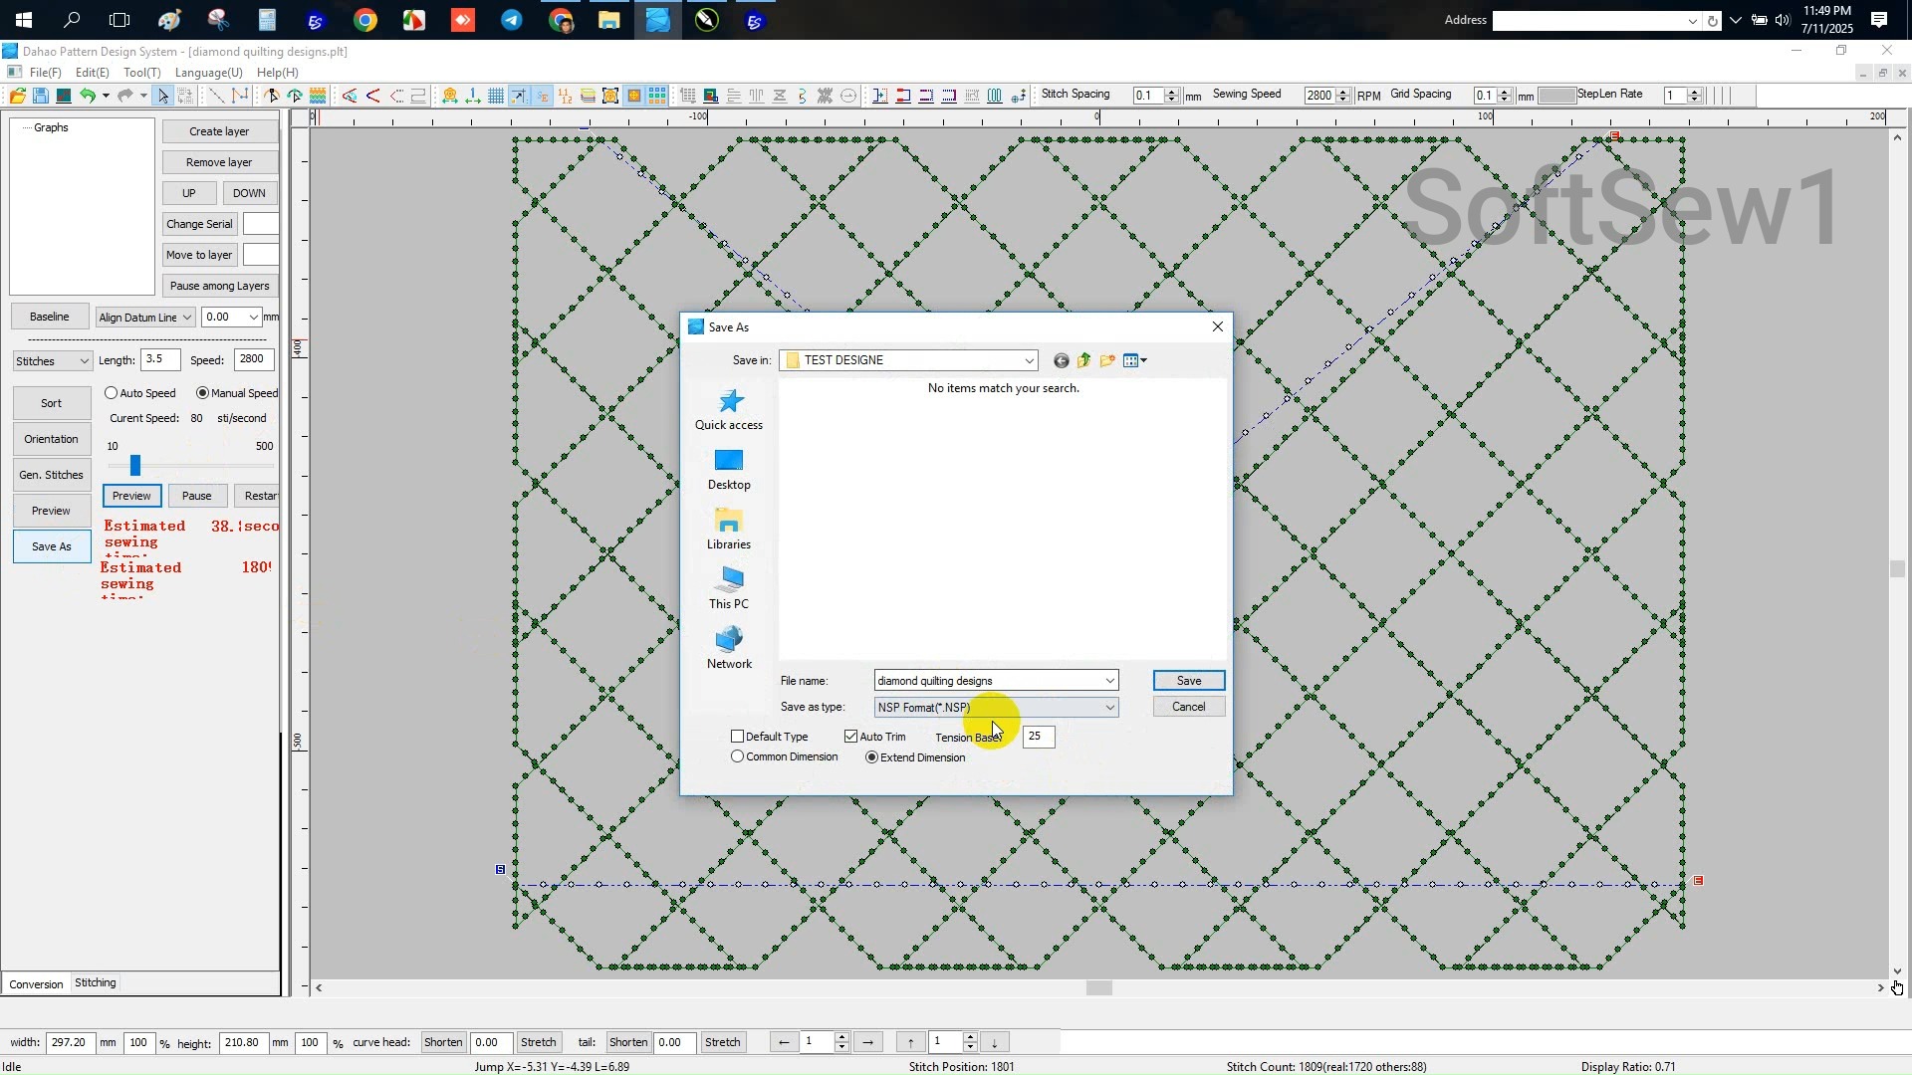Image resolution: width=1912 pixels, height=1075 pixels.
Task: Open Libraries in Save As sidebar
Action: (729, 530)
